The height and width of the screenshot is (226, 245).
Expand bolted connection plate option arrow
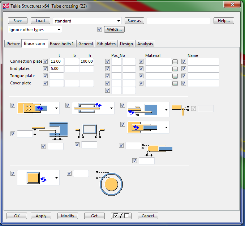point(57,108)
